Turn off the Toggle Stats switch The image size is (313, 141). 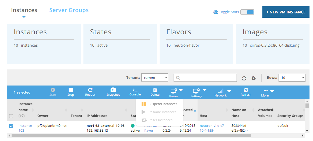click(247, 12)
